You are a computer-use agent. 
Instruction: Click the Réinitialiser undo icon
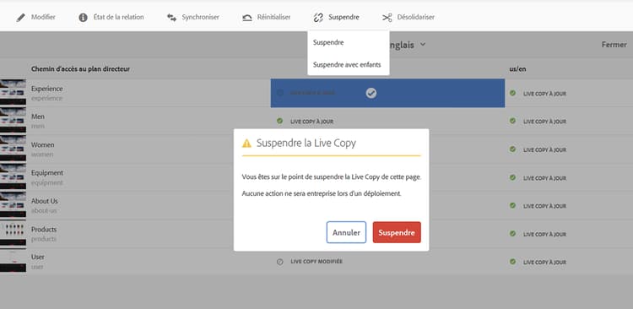(x=247, y=18)
